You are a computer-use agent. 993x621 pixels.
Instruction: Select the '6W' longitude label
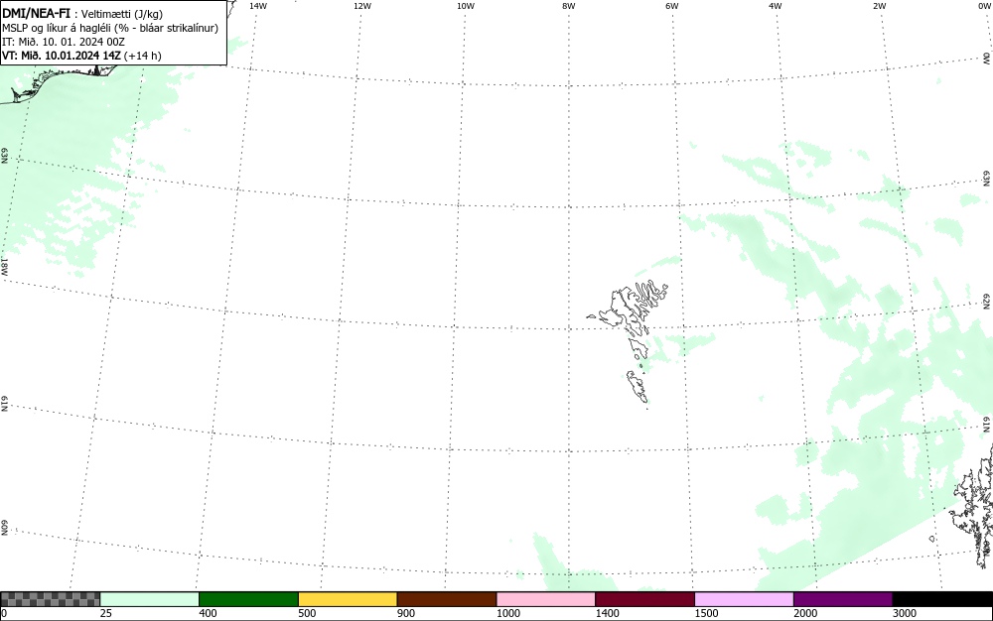(x=672, y=6)
